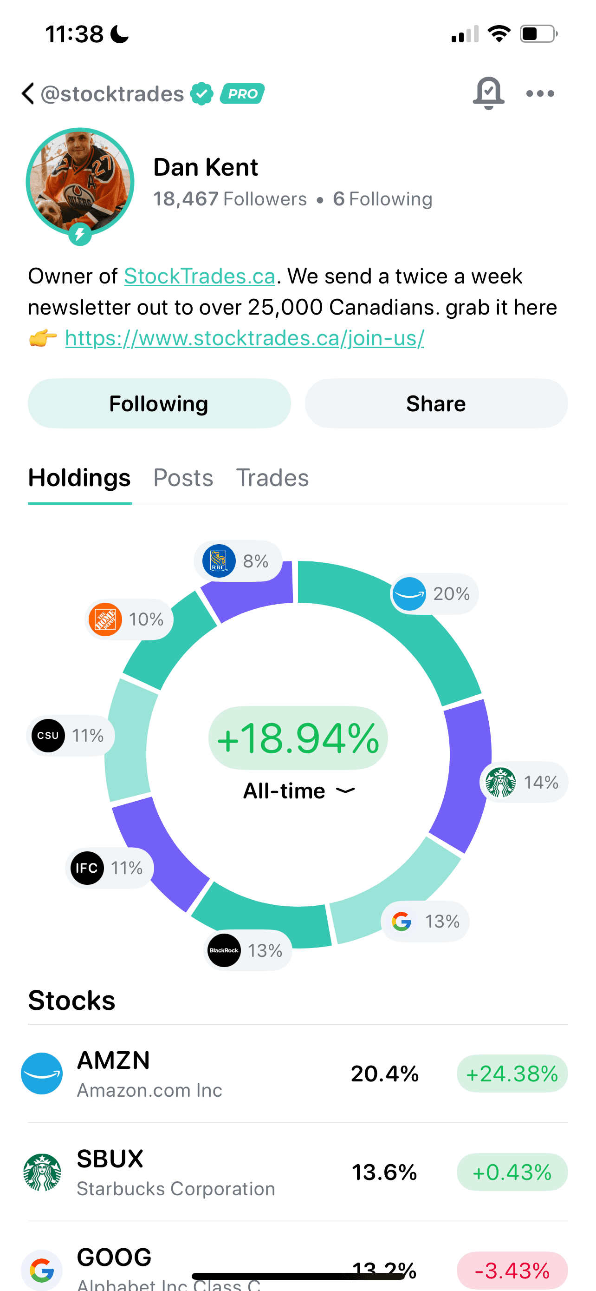The image size is (596, 1291).
Task: Select the IFC 11% chart label
Action: [x=110, y=868]
